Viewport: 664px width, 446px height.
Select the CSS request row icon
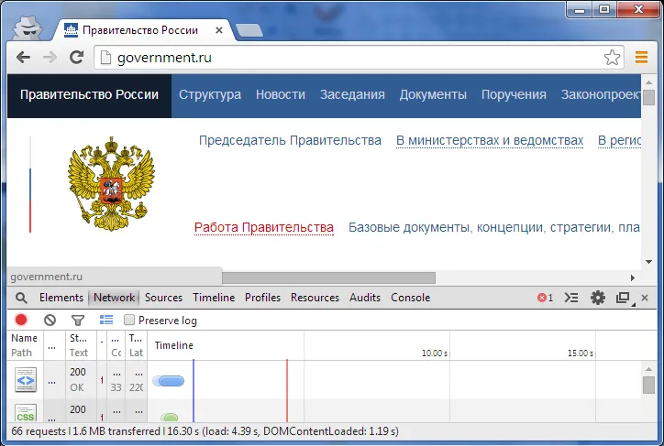tap(26, 413)
